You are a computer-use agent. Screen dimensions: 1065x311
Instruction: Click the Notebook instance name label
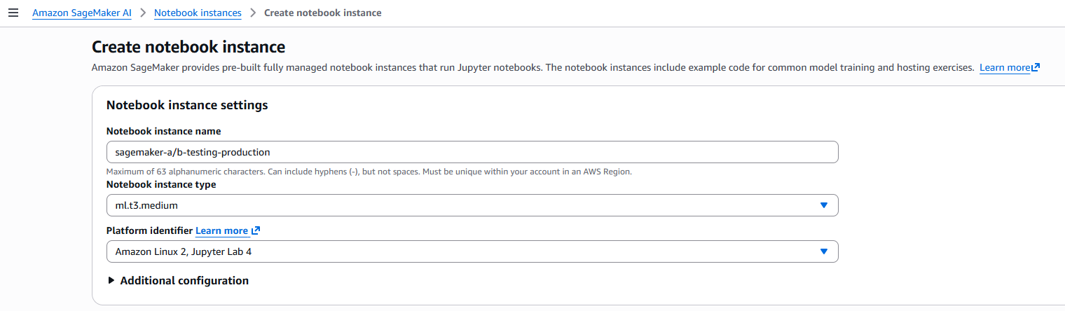[x=163, y=131]
